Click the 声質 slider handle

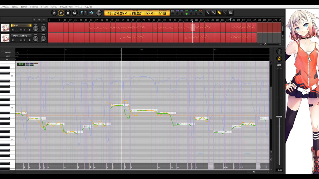tap(279, 117)
